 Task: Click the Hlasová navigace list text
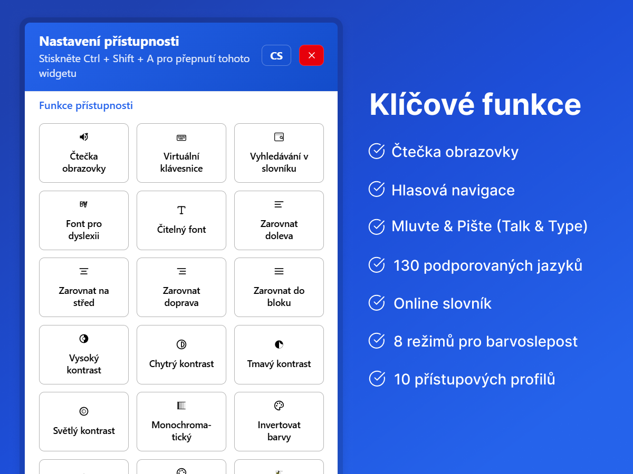[x=453, y=190]
